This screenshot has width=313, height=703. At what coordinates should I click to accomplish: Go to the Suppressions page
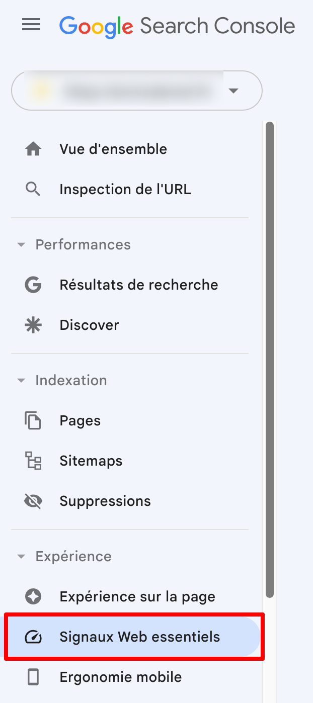[105, 501]
